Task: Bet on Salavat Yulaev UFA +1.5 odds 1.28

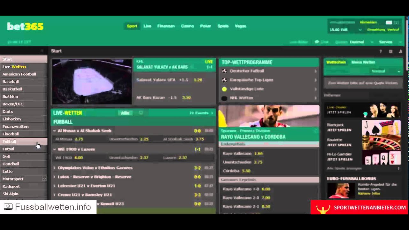Action: coord(198,80)
